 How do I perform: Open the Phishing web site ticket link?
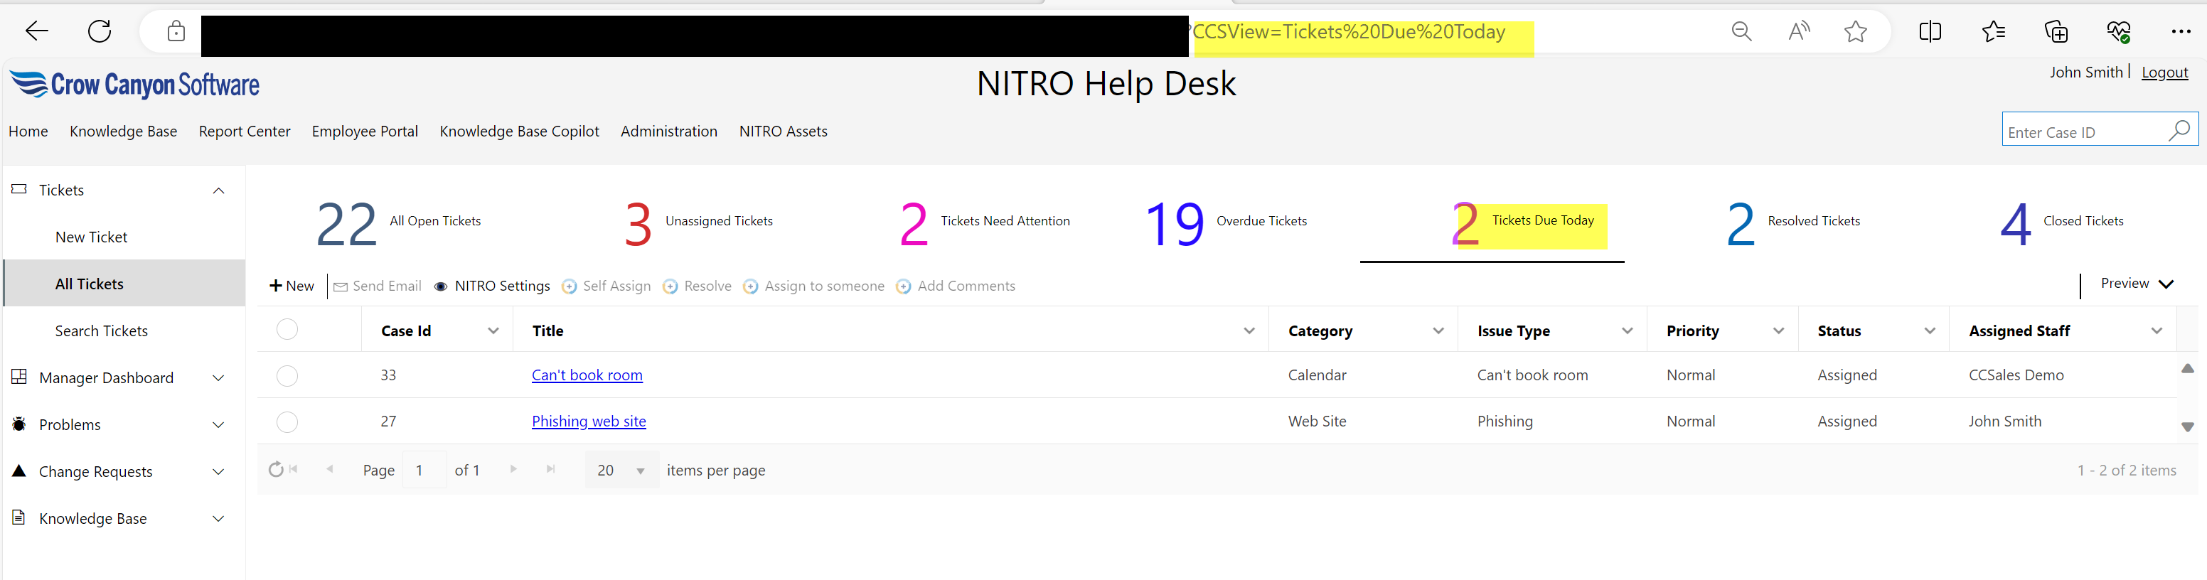coord(589,421)
